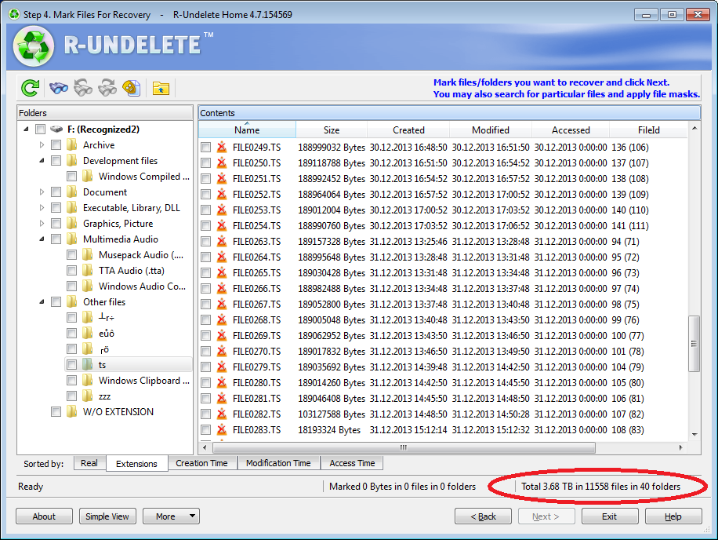718x540 pixels.
Task: Click deleted file icon for FILE0283.TS
Action: tap(222, 430)
